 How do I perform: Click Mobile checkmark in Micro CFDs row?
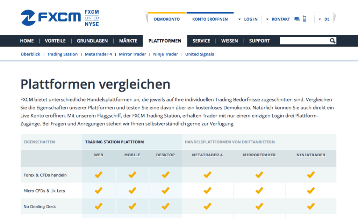pos(132,190)
